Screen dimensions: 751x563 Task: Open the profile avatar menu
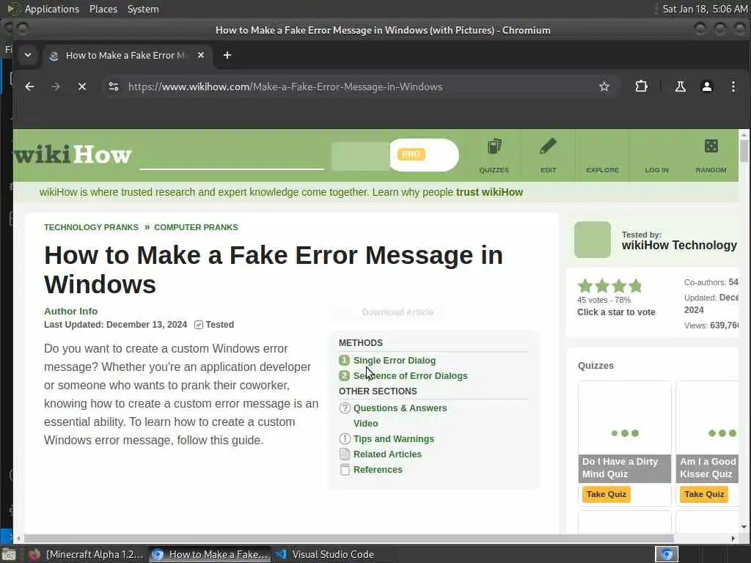(x=706, y=87)
